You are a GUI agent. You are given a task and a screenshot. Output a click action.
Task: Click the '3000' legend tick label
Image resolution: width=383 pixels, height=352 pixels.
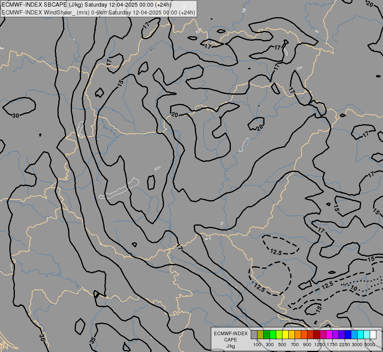(357, 345)
